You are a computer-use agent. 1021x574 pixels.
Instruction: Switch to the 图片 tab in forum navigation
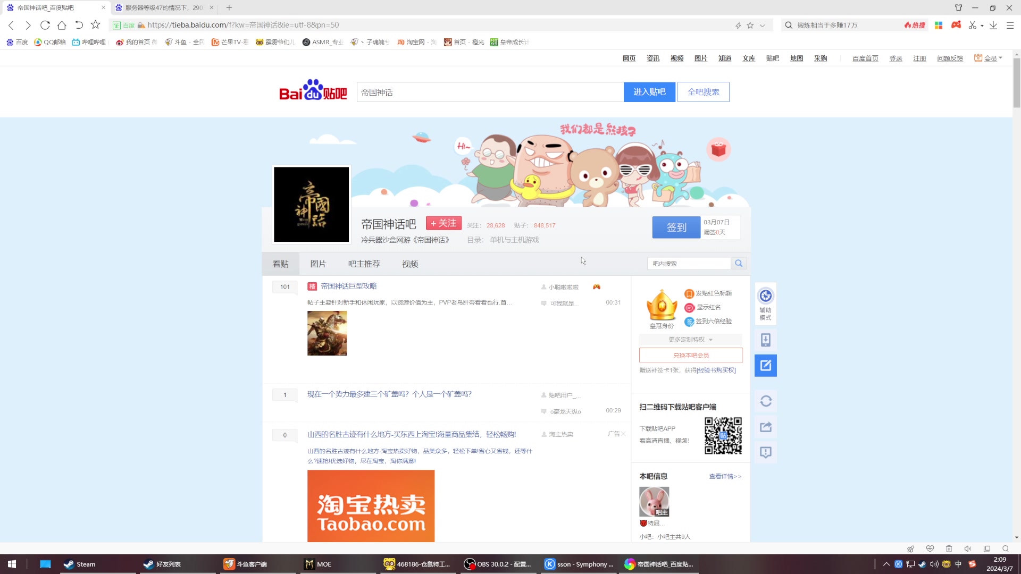[318, 263]
